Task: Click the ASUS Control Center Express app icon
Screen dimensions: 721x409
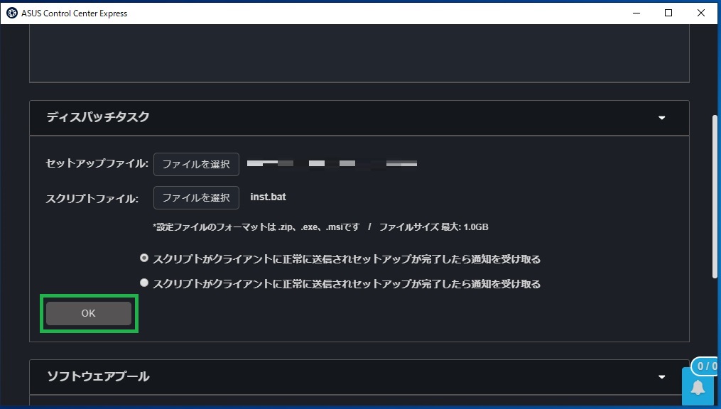Action: point(11,13)
